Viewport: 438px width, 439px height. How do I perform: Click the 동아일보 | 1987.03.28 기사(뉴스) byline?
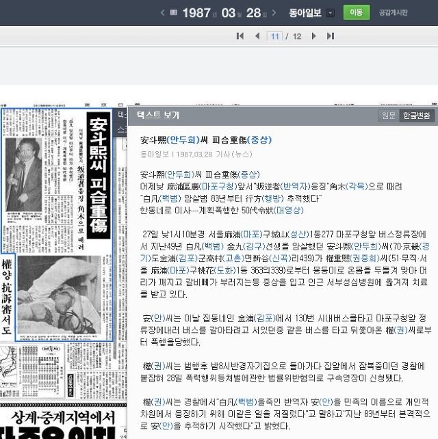[196, 155]
